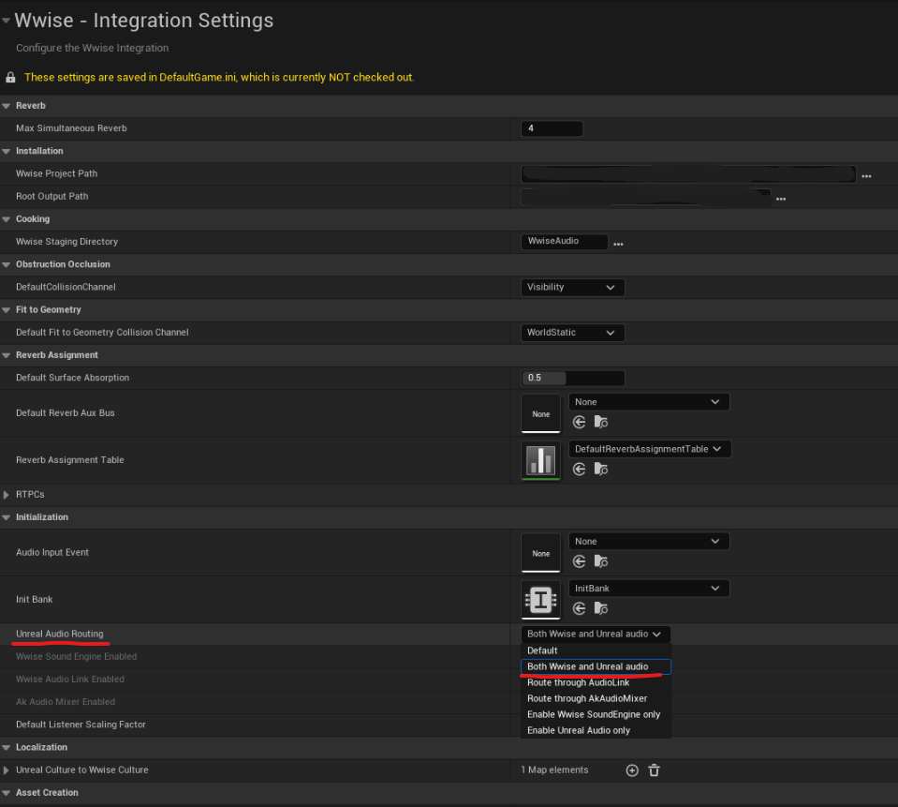This screenshot has height=807, width=898.
Task: Adjust the Default Surface Absorption slider
Action: (572, 378)
